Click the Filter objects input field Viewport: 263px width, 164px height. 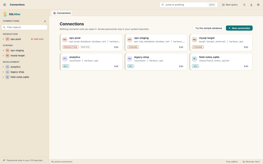pos(24,27)
